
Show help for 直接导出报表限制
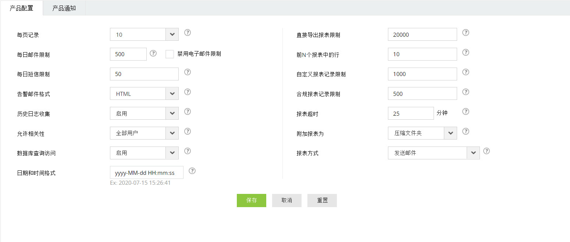466,33
